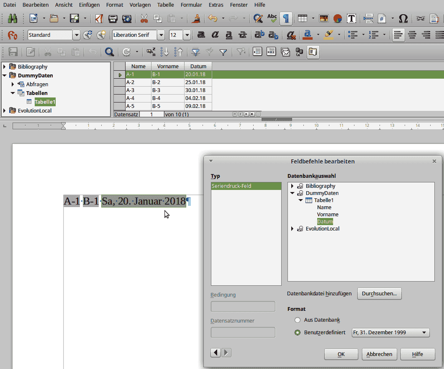Image resolution: width=444 pixels, height=369 pixels.
Task: Open the Extras menu
Action: click(216, 5)
